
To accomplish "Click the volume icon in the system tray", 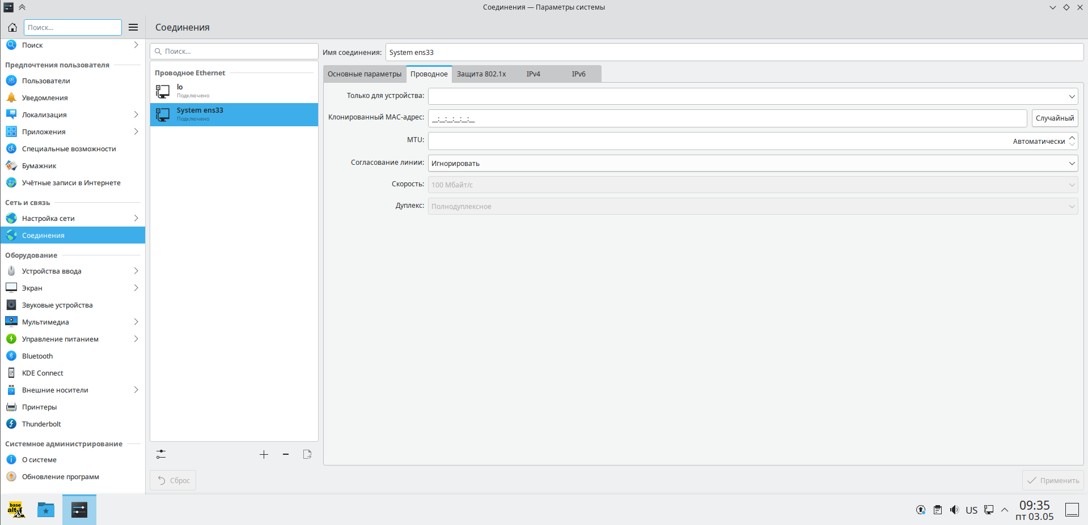I will pos(954,510).
